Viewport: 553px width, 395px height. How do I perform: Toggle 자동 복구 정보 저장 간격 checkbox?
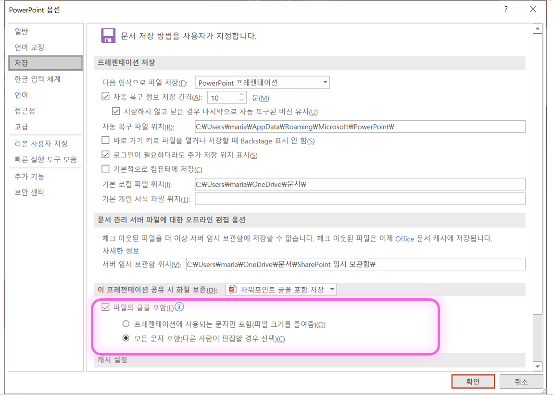pyautogui.click(x=105, y=96)
